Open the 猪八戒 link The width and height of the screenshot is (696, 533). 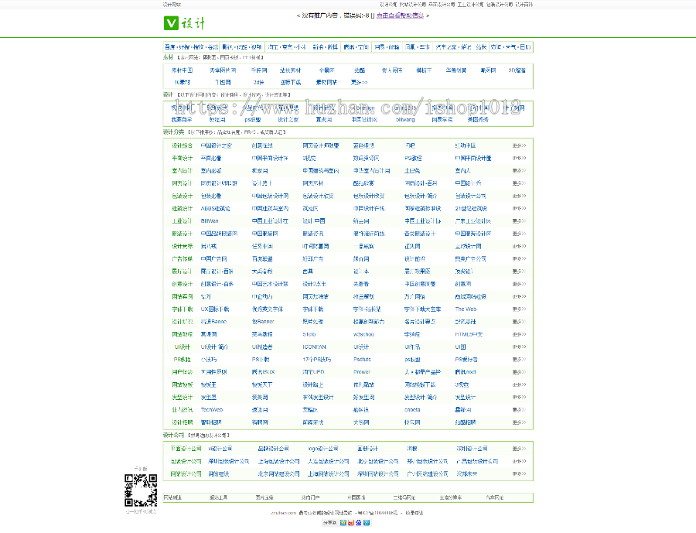click(x=209, y=246)
